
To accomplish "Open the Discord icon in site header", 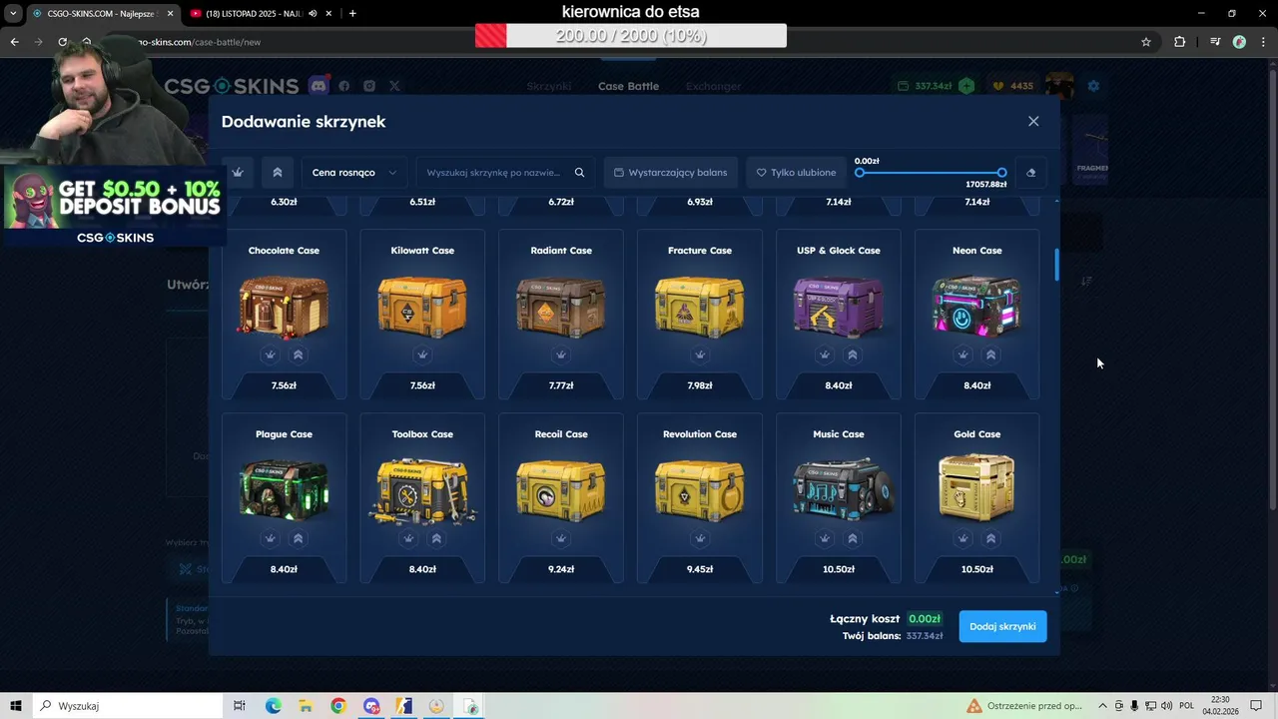I will [x=319, y=86].
